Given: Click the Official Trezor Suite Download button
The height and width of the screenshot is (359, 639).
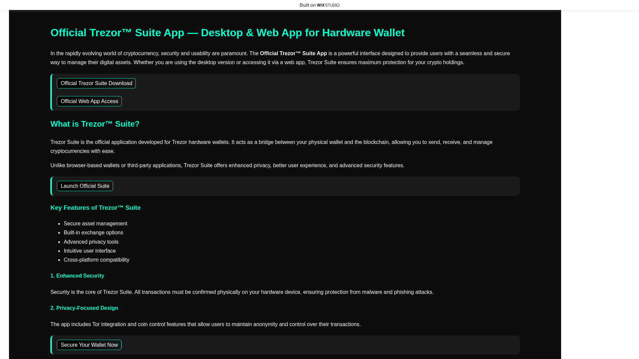Looking at the screenshot, I should (x=96, y=83).
